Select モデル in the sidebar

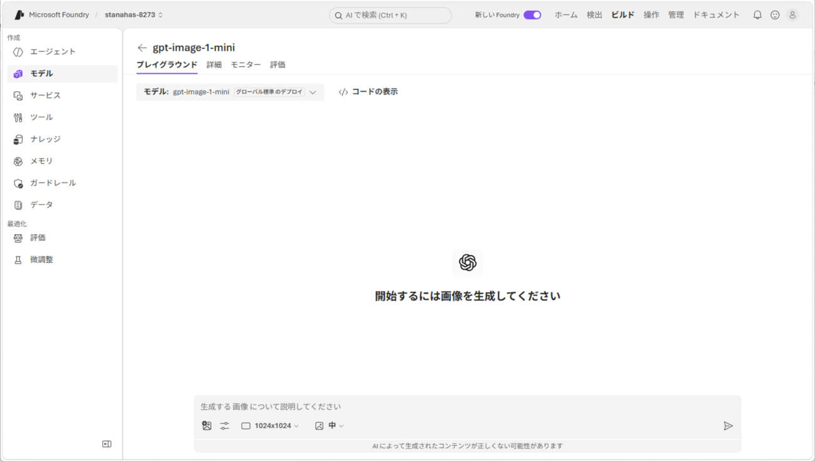[62, 74]
